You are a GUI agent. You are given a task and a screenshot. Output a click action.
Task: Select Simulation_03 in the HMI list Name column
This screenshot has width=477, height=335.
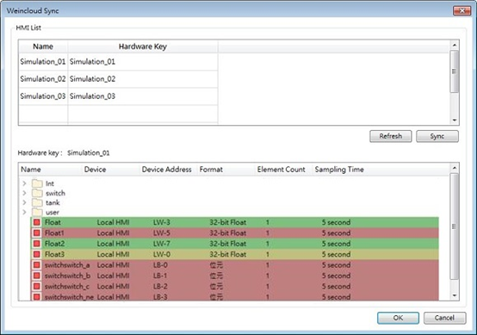[x=43, y=96]
